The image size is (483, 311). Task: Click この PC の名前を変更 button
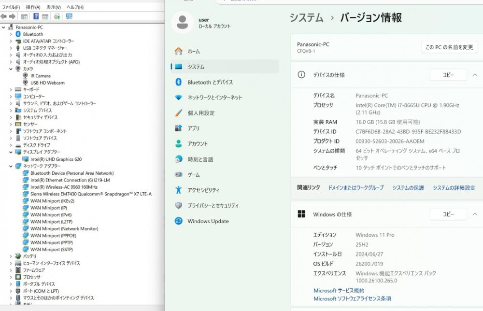(x=449, y=47)
